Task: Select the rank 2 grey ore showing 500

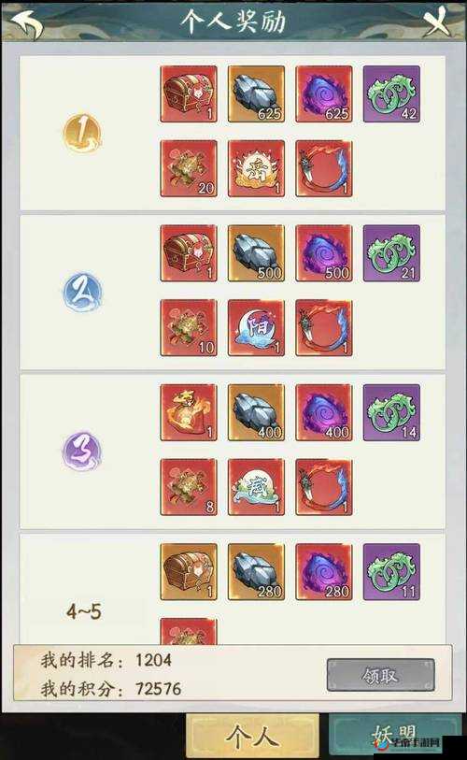Action: pyautogui.click(x=256, y=253)
